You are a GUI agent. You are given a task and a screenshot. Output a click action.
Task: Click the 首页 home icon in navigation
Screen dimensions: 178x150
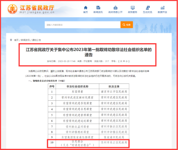click(85, 8)
